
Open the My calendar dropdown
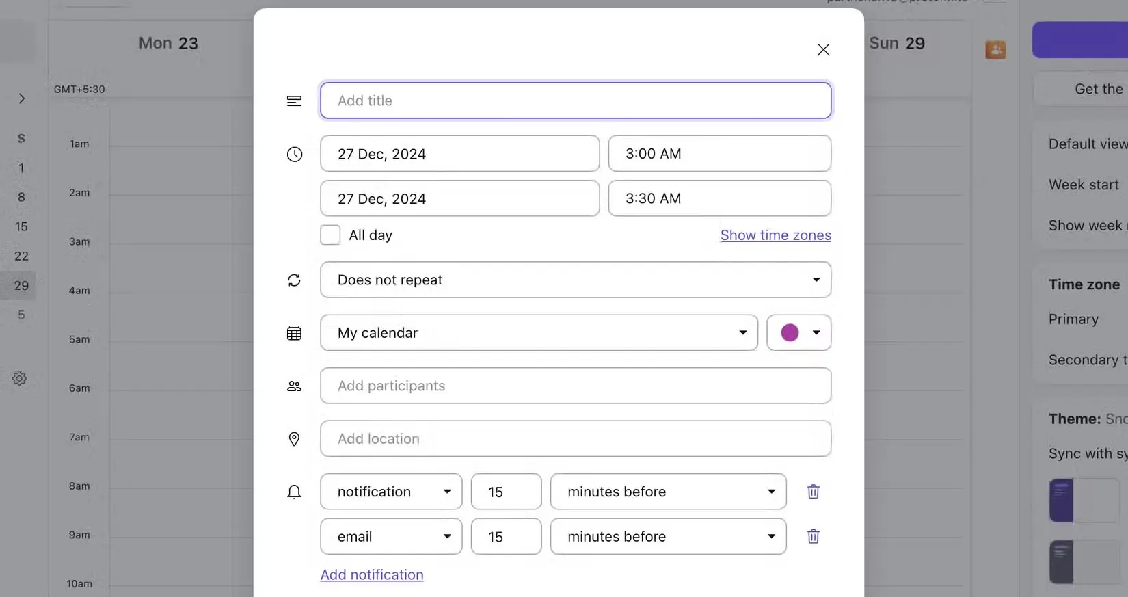click(539, 333)
